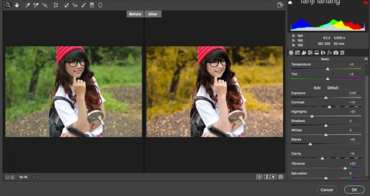Click the Saturation slider handle

click(326, 178)
